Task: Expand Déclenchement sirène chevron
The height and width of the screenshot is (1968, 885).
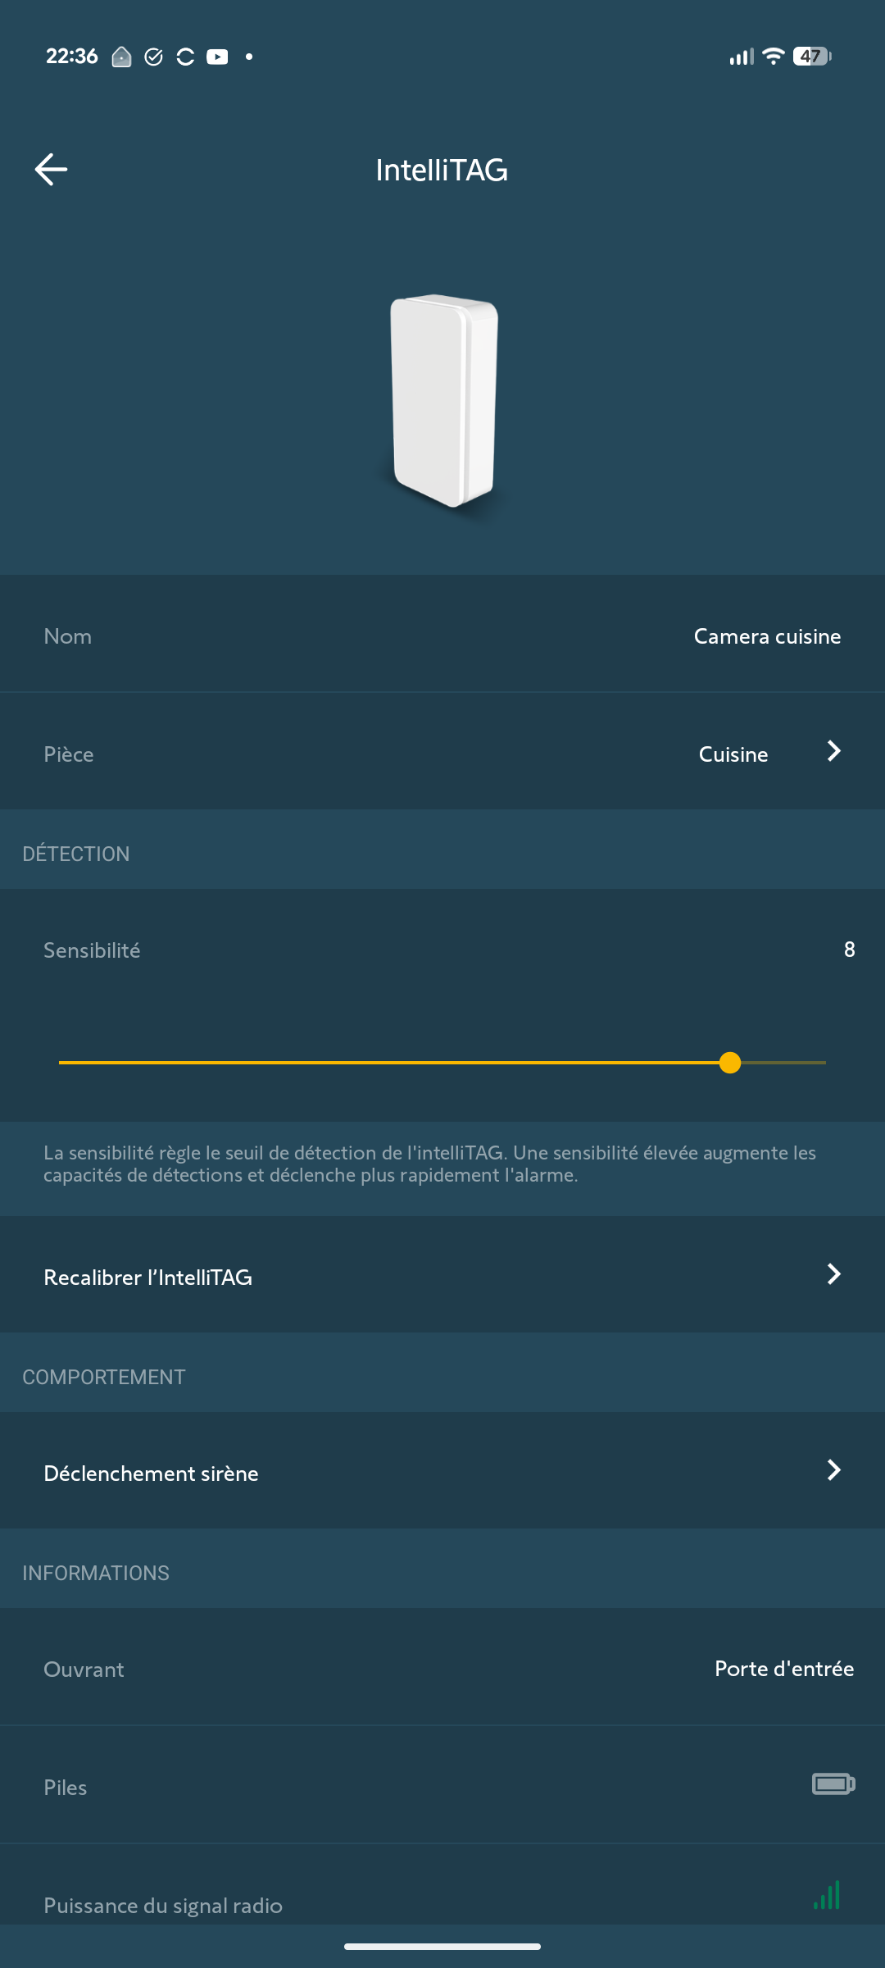Action: coord(834,1469)
